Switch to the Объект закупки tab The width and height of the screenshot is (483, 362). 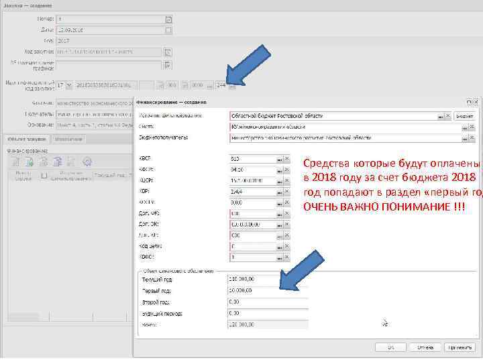click(27, 139)
